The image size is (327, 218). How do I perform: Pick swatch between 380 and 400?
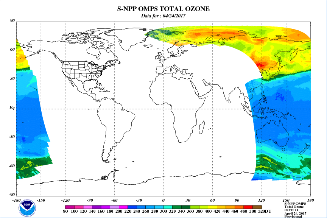204,207
